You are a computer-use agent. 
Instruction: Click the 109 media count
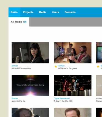point(25,22)
